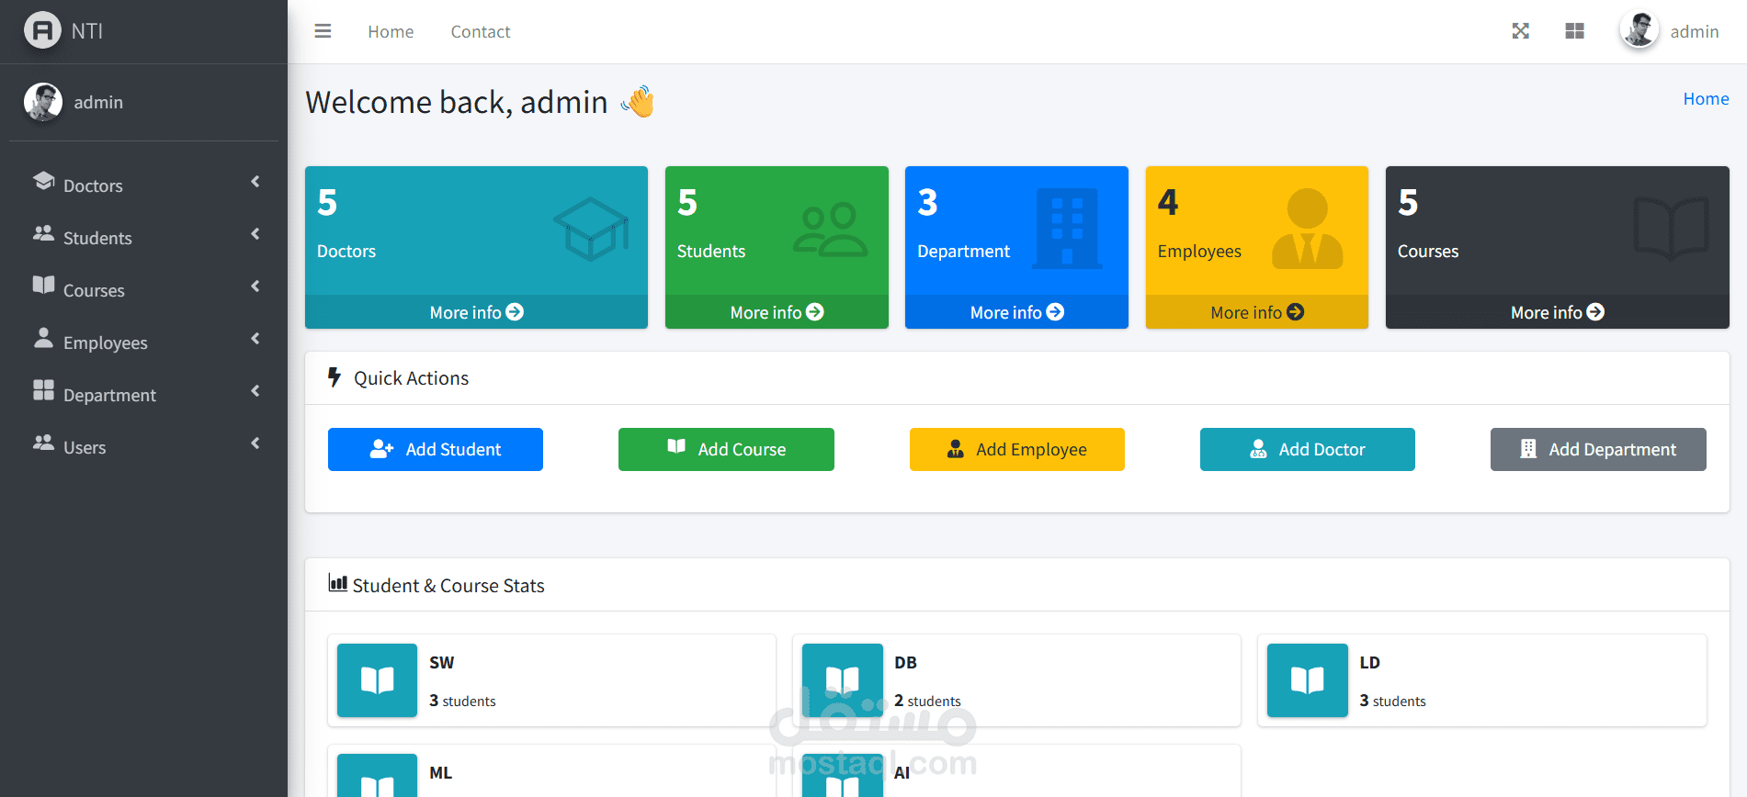Click the Add Student button
Viewport: 1747px width, 797px height.
tap(436, 449)
